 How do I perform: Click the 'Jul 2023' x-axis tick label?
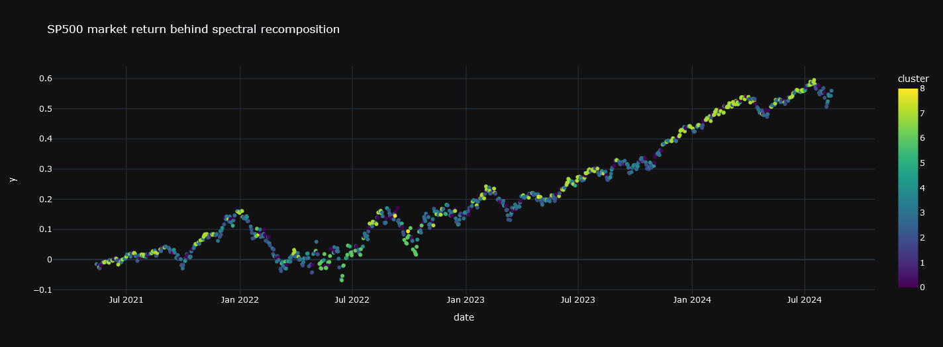(x=578, y=299)
